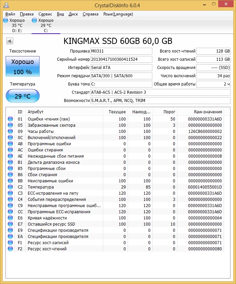Click the serial number field
This screenshot has width=236, height=284.
pos(121,59)
